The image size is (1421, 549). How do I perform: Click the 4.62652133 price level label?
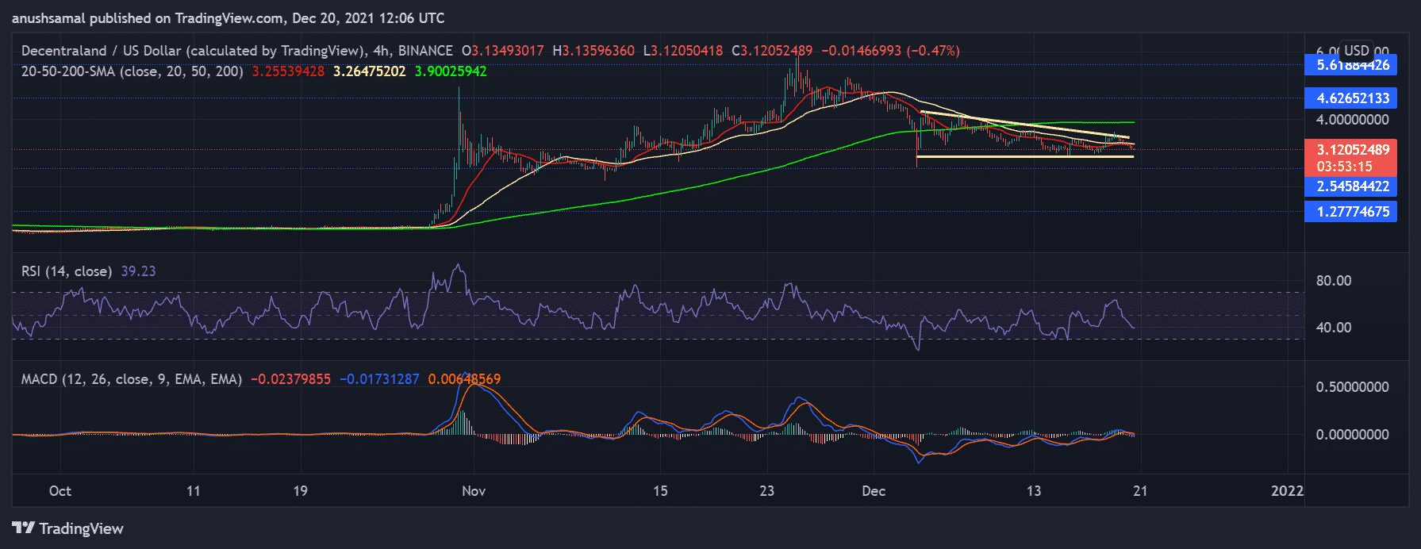pos(1352,98)
